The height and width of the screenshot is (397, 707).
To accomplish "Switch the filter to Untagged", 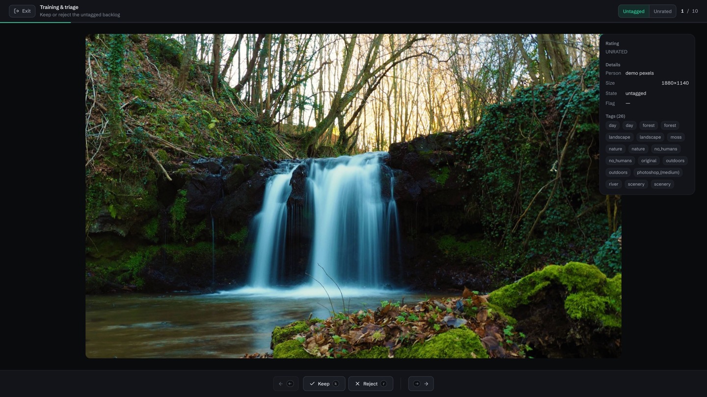I will [633, 11].
